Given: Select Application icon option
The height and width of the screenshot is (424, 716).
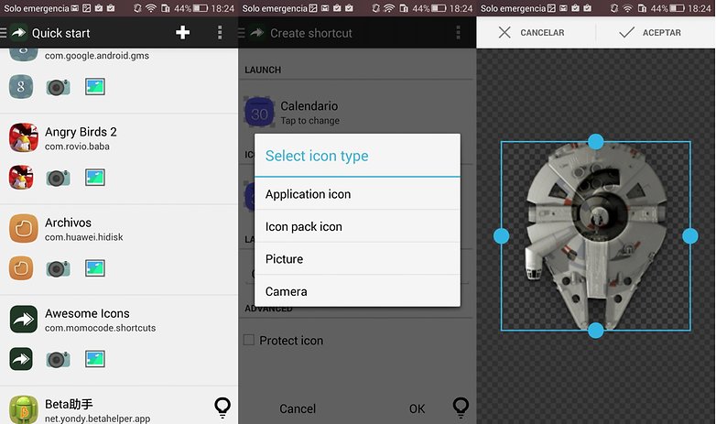Looking at the screenshot, I should click(x=357, y=194).
